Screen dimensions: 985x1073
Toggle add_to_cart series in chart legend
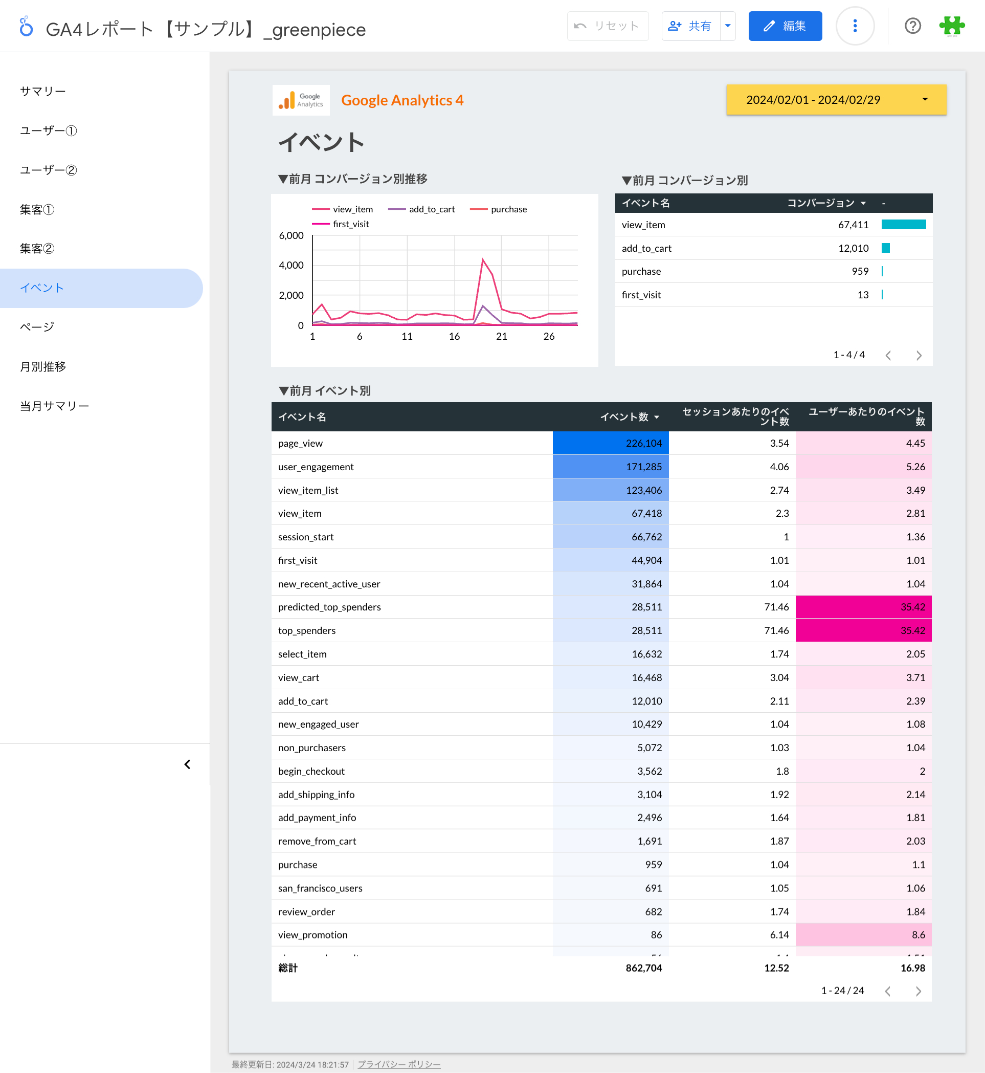(x=421, y=209)
